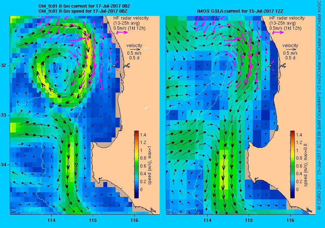Viewport: 325px width, 228px height.
Task: Click 'speed (m/s), max=0.8' color bar caption
Action: point(305,165)
